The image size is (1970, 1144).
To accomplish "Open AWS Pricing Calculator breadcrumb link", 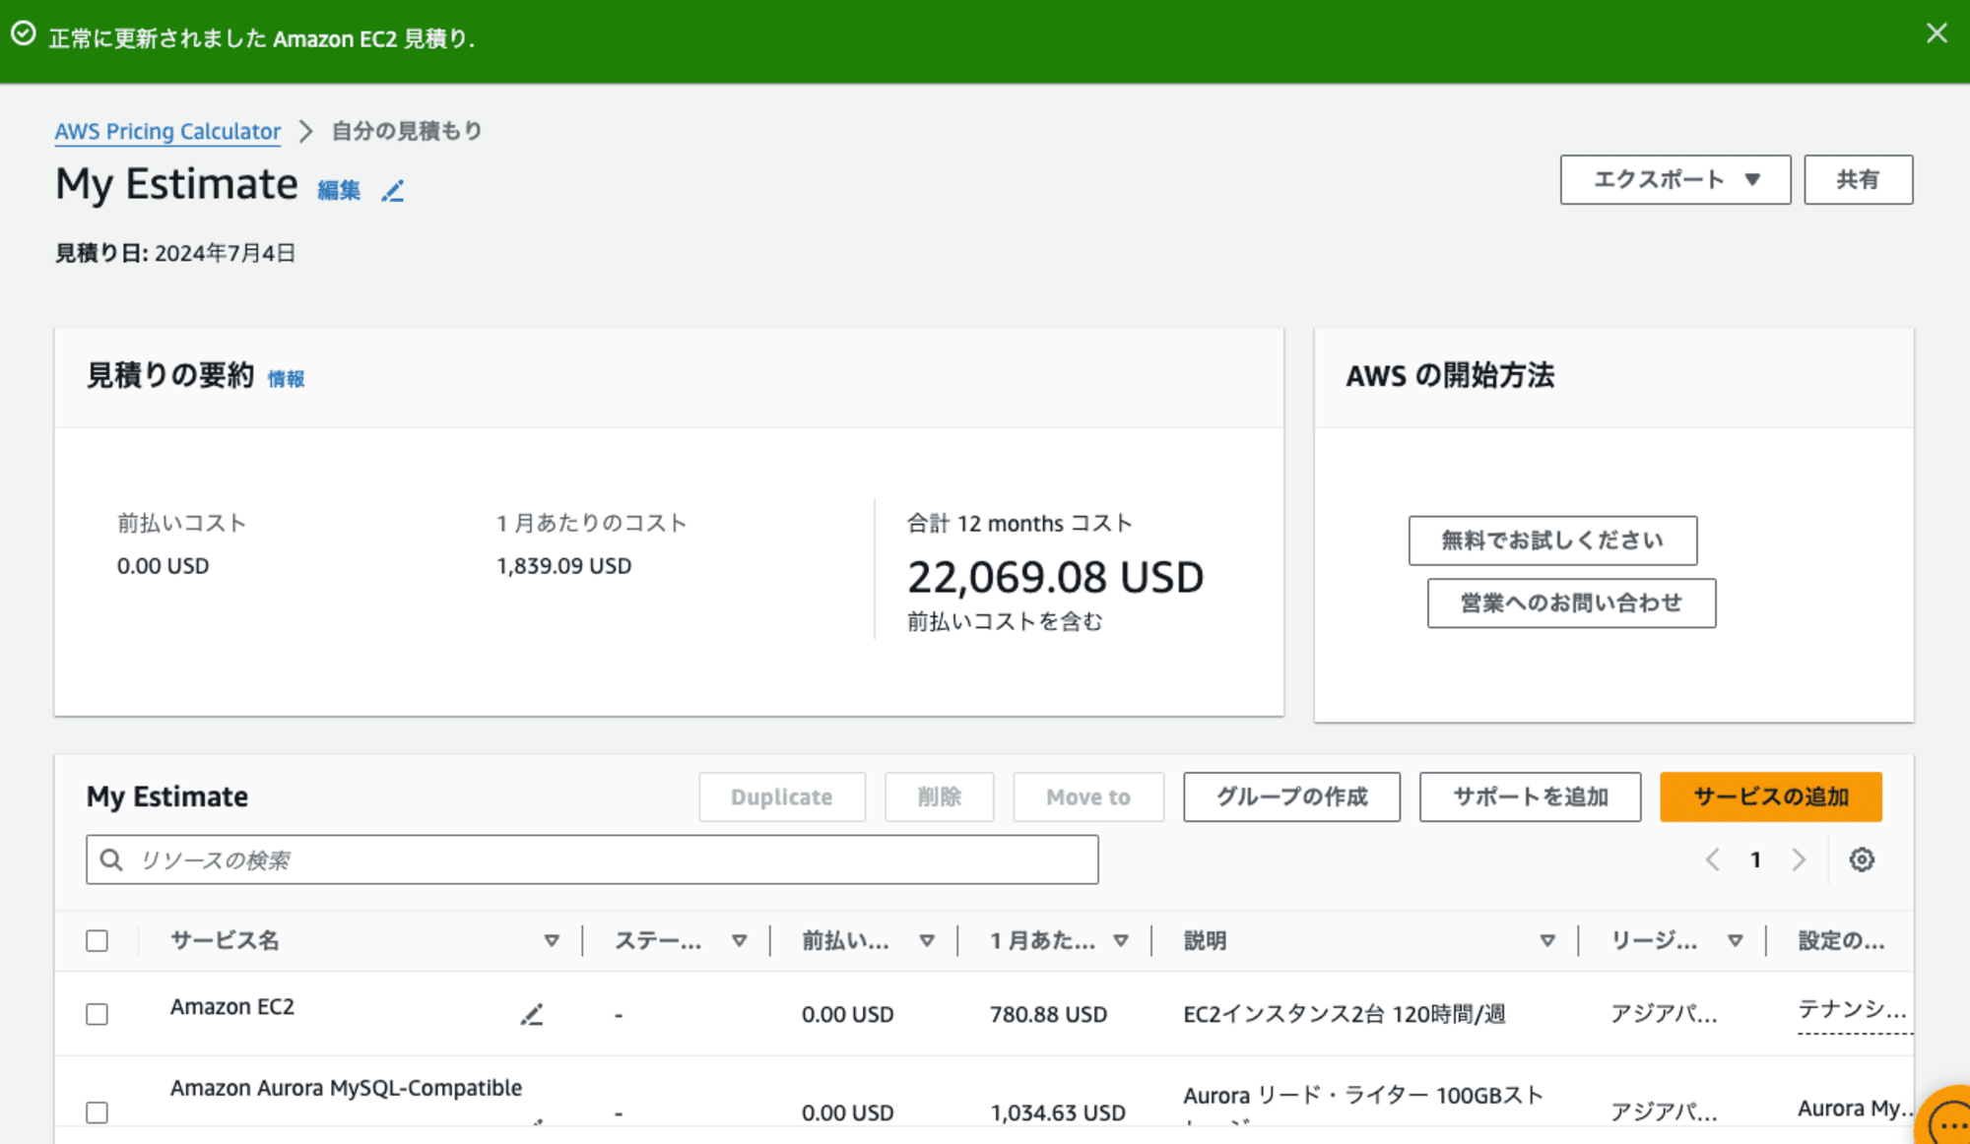I will (167, 131).
